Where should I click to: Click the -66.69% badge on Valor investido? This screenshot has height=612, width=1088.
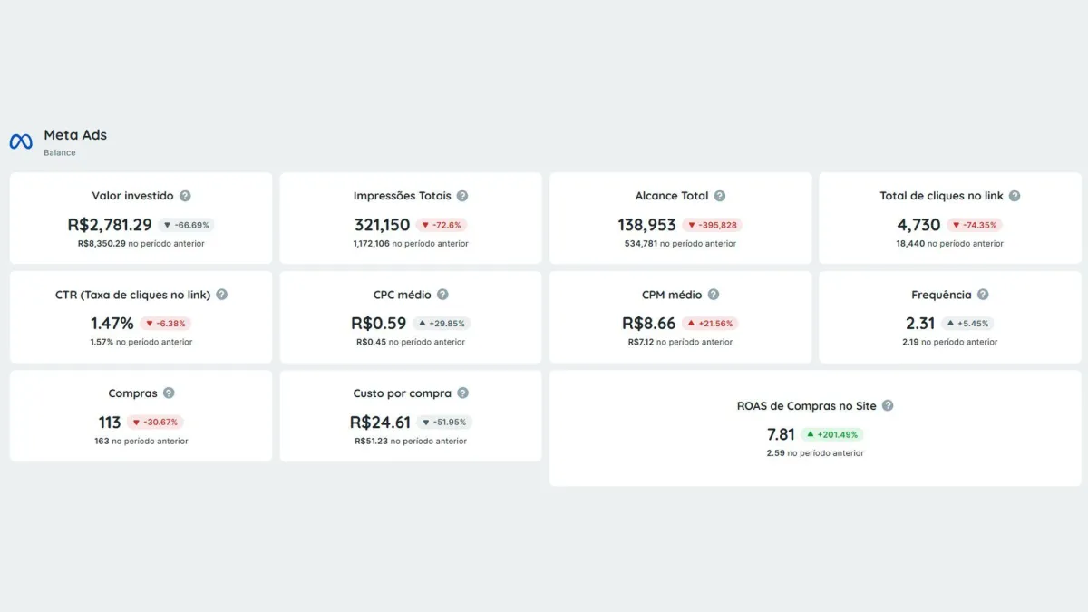(186, 225)
